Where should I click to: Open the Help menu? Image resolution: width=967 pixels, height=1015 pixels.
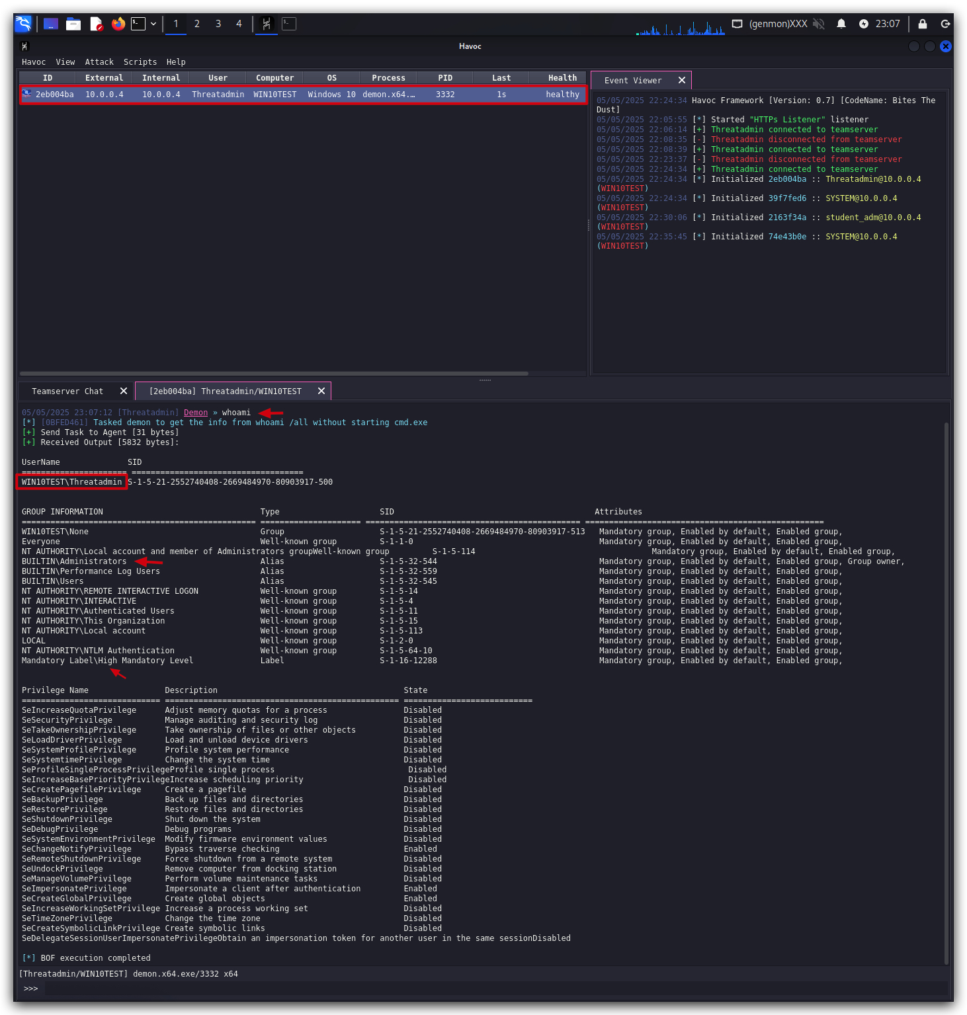coord(176,62)
